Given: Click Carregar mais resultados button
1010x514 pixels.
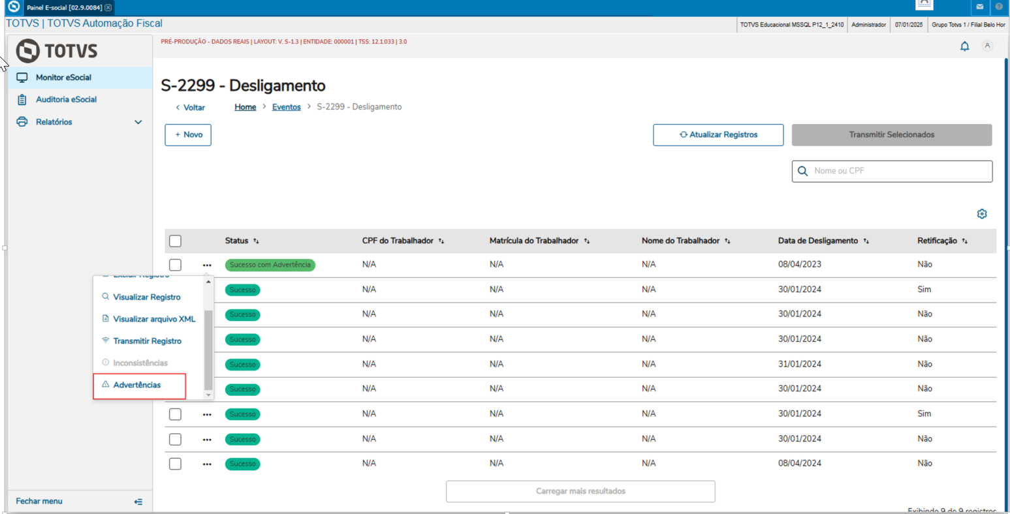Looking at the screenshot, I should point(580,491).
